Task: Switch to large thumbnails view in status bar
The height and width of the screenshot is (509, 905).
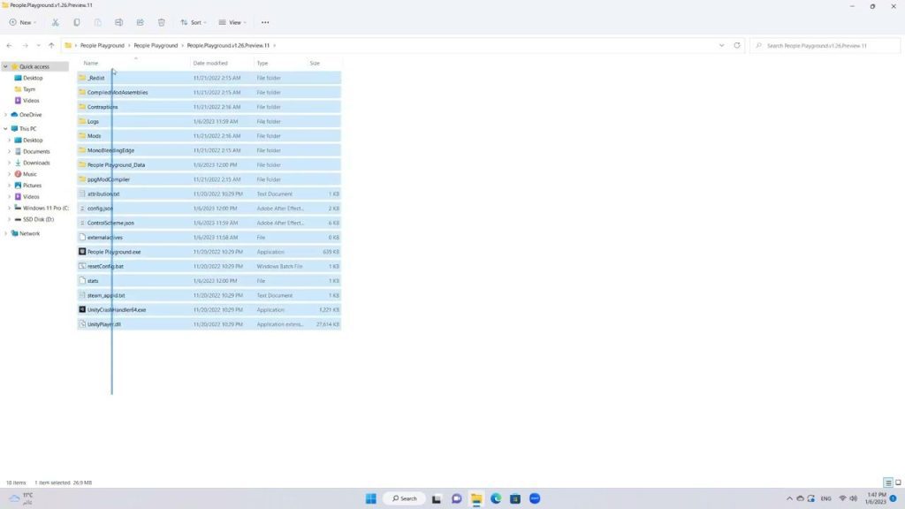Action: point(898,482)
